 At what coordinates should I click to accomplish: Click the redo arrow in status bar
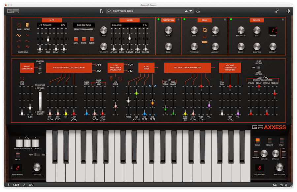point(286,185)
